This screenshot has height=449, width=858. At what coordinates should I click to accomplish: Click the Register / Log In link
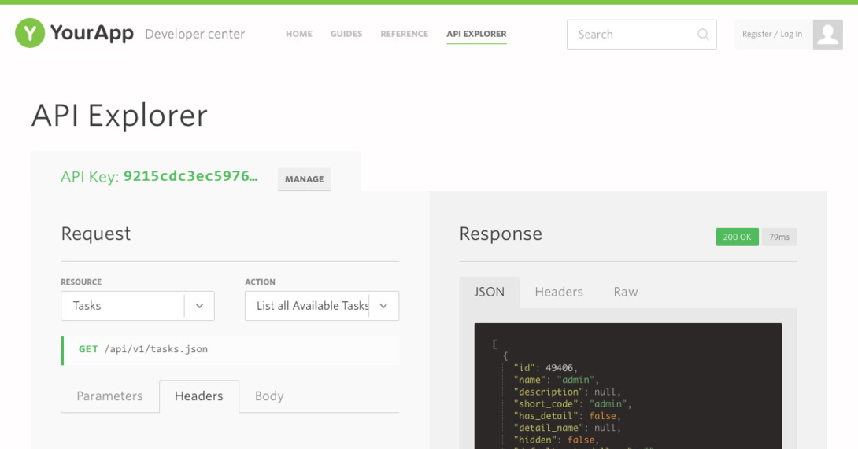coord(772,34)
